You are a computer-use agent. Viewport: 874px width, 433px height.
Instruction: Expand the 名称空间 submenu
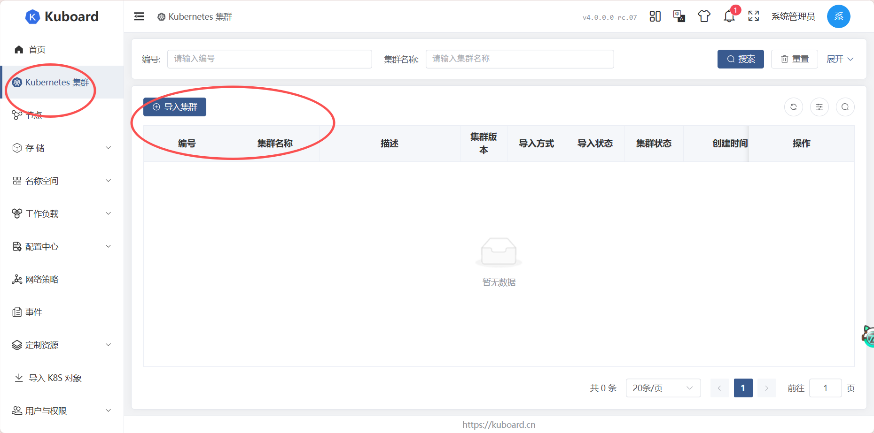point(62,181)
